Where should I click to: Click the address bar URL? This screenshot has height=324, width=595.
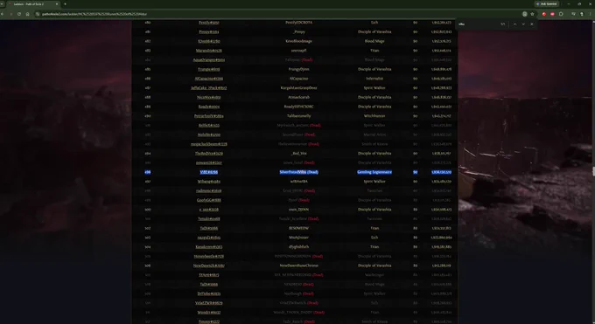(x=94, y=14)
